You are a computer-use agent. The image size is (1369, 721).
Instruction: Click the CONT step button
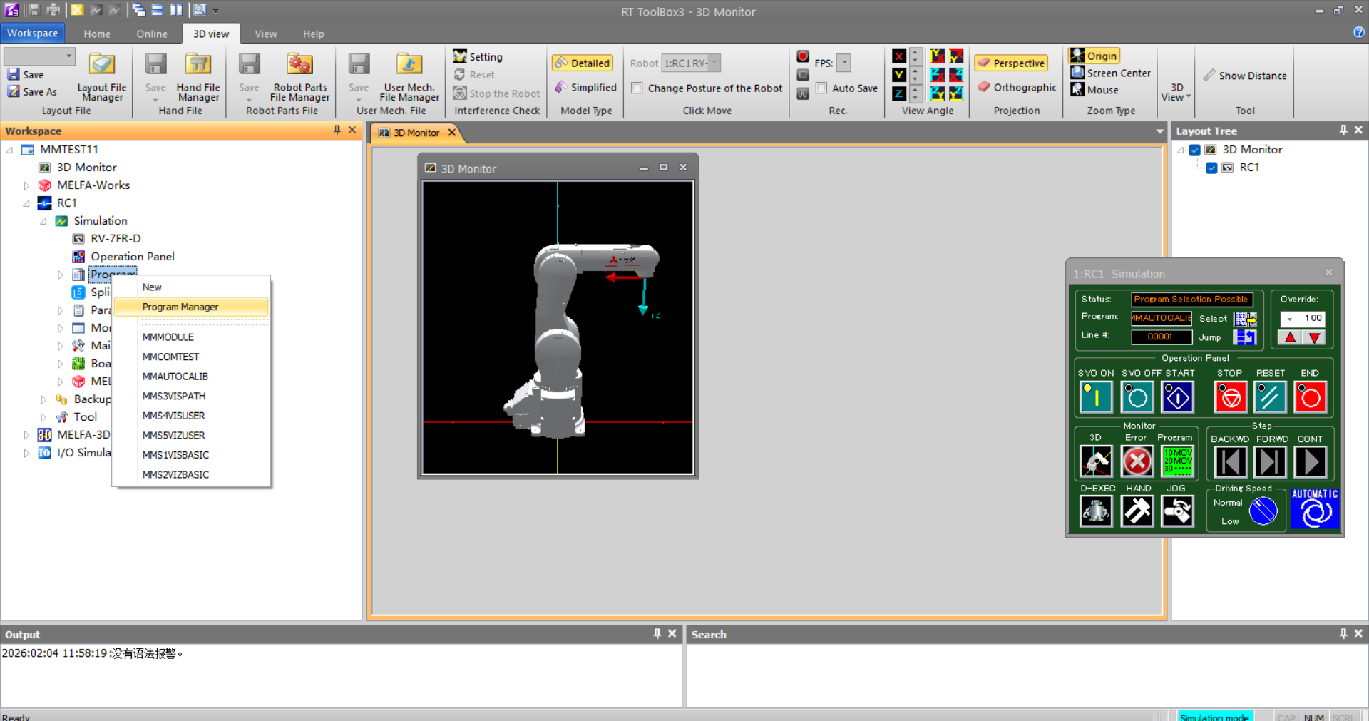tap(1310, 461)
